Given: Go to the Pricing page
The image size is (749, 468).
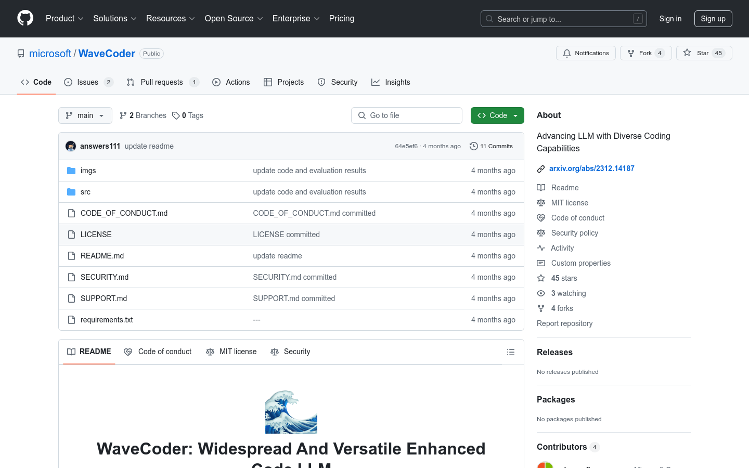Looking at the screenshot, I should pyautogui.click(x=342, y=18).
